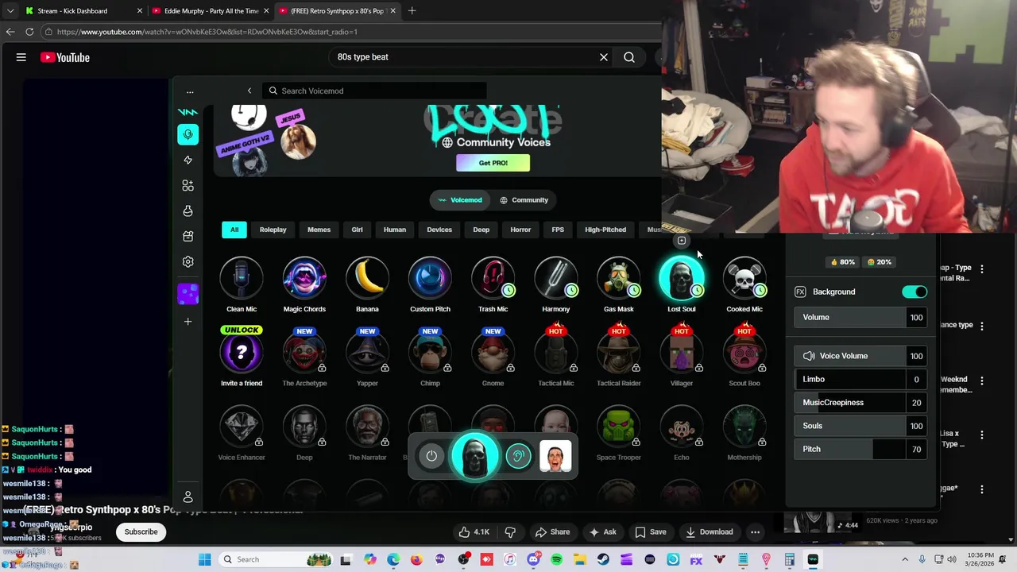Select the Gas Mask voice
This screenshot has width=1017, height=572.
click(x=619, y=278)
